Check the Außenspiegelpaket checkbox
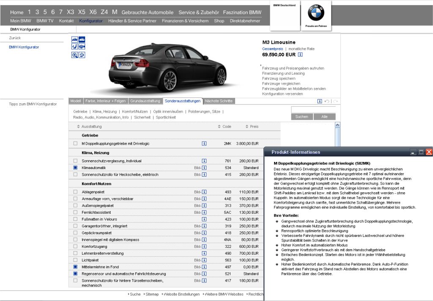This screenshot has width=433, height=301. pos(75,206)
